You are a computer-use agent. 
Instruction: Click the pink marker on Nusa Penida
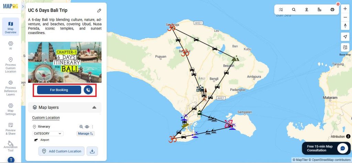click(228, 123)
